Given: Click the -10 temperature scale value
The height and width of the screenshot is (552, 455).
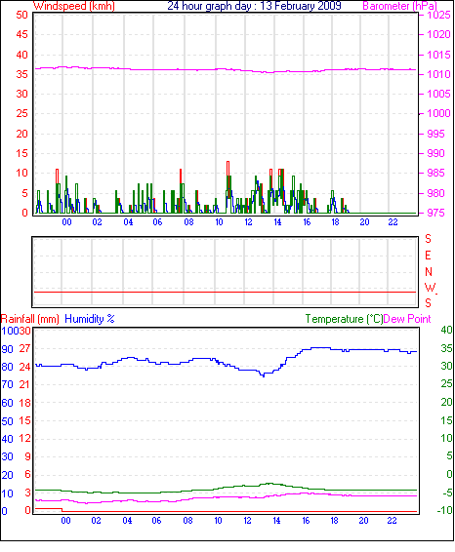Looking at the screenshot, I should (x=444, y=510).
